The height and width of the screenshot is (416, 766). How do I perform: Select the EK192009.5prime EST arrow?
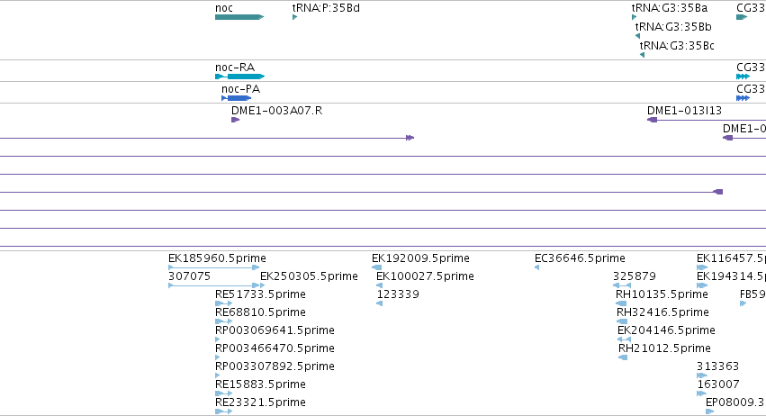(376, 267)
